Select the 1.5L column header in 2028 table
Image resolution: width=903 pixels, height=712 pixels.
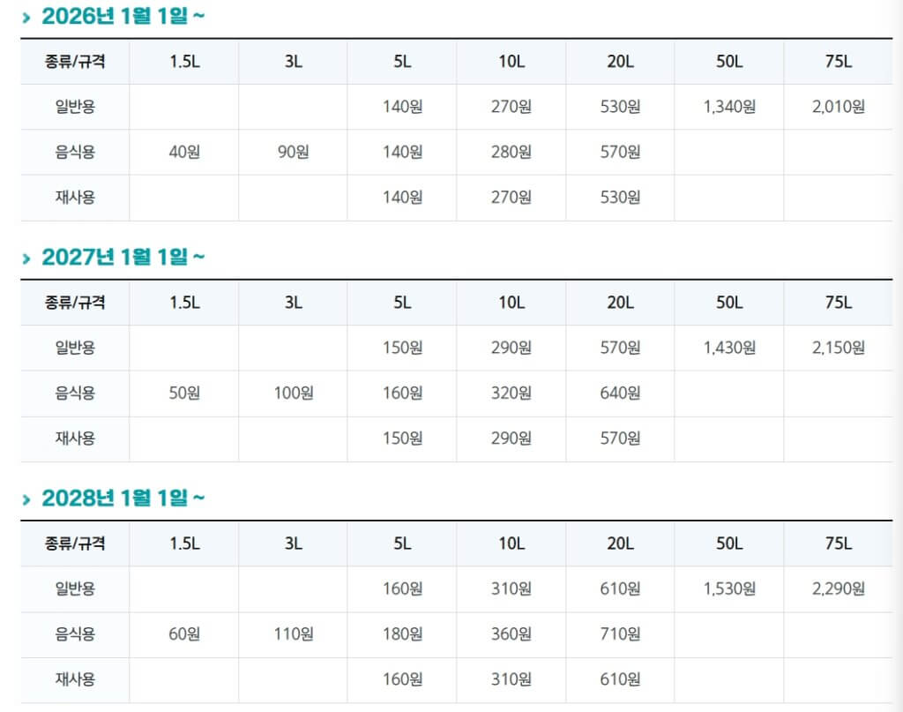[184, 543]
